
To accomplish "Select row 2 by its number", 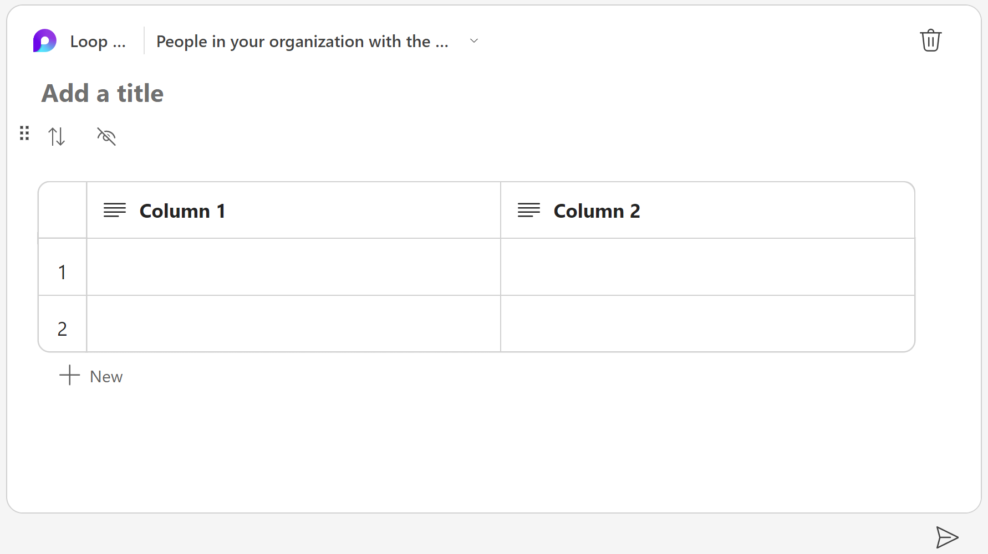I will [x=62, y=329].
